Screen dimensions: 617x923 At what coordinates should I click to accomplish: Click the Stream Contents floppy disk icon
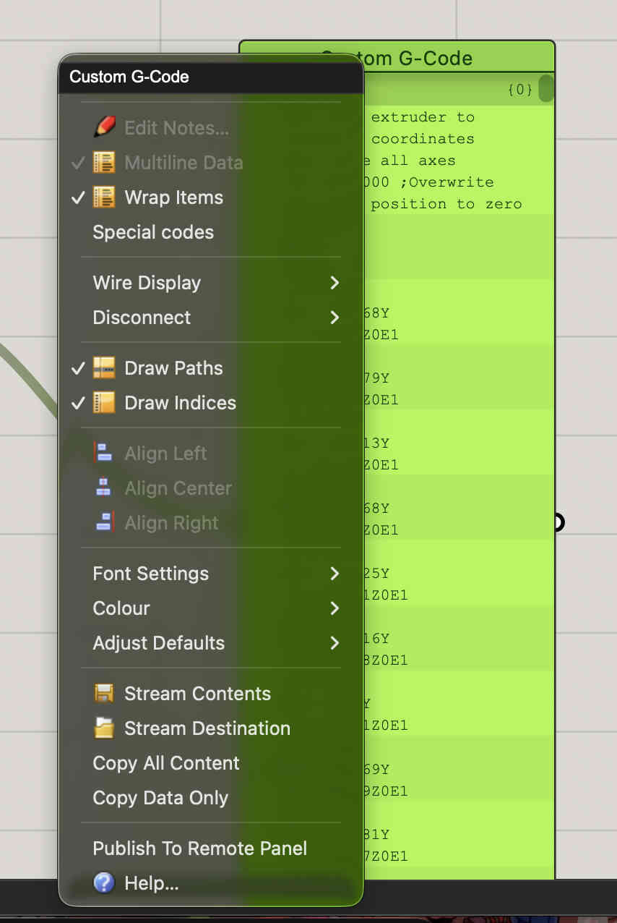[104, 694]
